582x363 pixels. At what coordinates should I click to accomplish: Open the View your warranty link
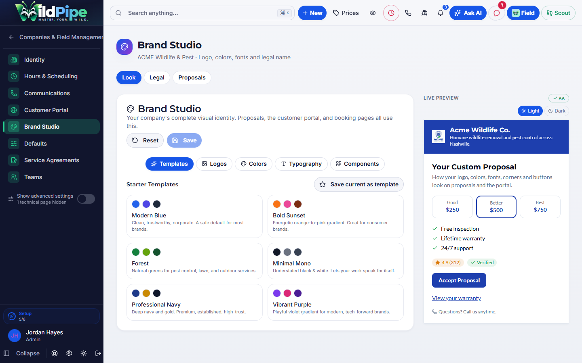pos(456,298)
